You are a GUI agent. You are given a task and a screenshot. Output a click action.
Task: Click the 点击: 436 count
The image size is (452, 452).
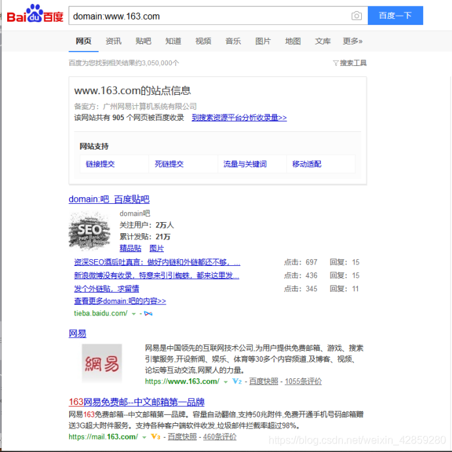(300, 275)
